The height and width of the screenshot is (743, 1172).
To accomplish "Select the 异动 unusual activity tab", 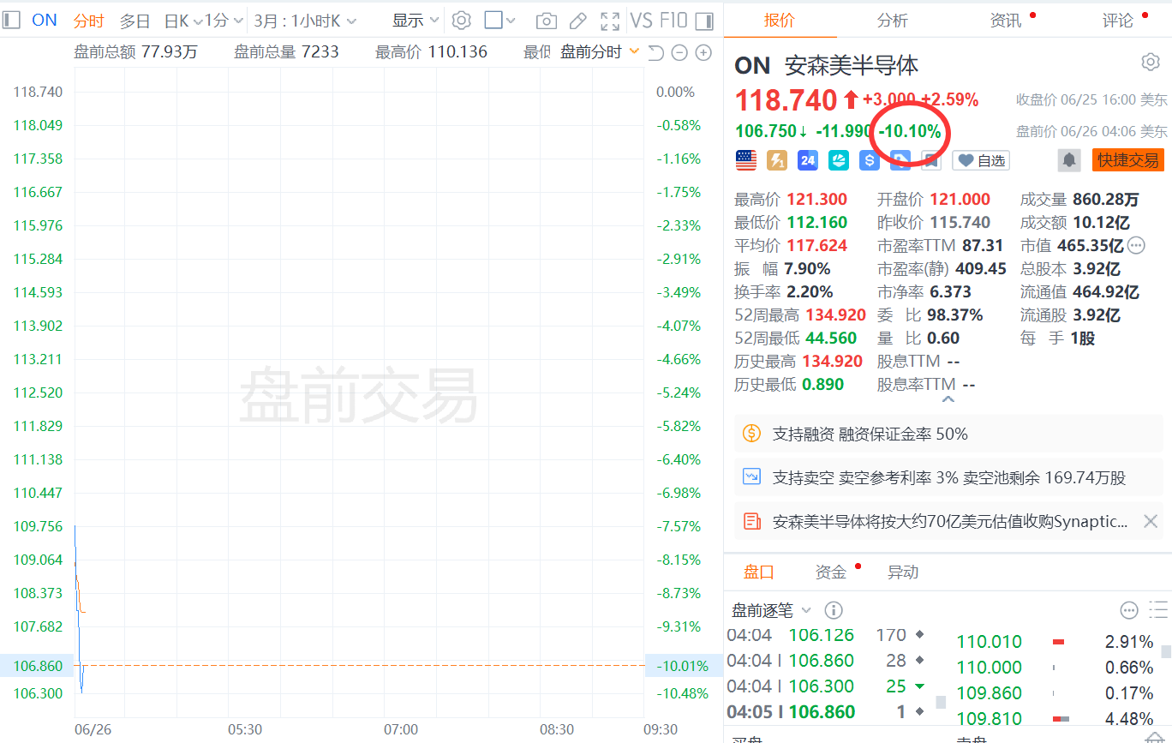I will pos(903,572).
